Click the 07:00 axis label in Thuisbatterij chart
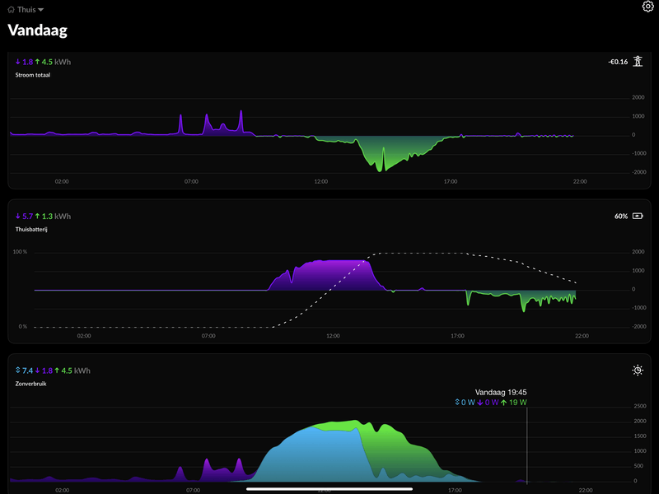Image resolution: width=659 pixels, height=494 pixels. 208,336
